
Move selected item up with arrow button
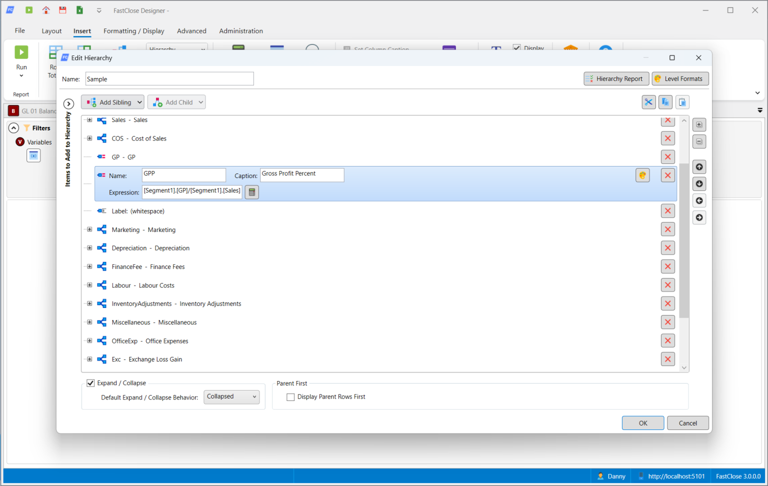[699, 167]
